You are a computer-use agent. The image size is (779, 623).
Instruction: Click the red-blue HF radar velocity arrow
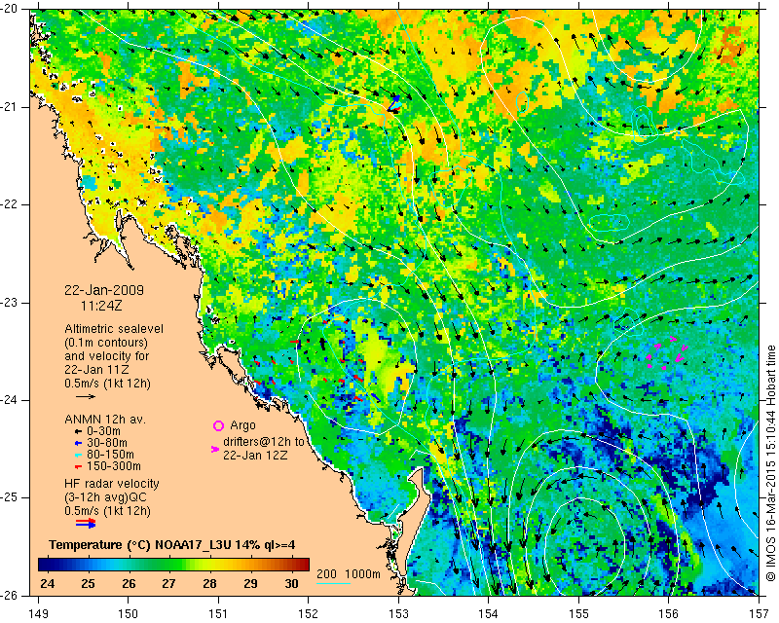(x=86, y=524)
